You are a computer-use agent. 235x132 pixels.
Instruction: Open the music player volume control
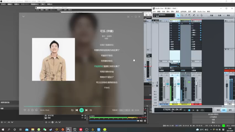pyautogui.click(x=91, y=110)
